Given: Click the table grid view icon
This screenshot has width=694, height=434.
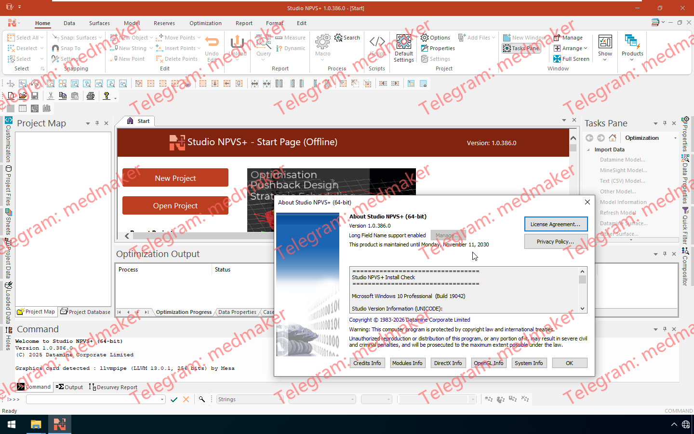Looking at the screenshot, I should [23, 108].
